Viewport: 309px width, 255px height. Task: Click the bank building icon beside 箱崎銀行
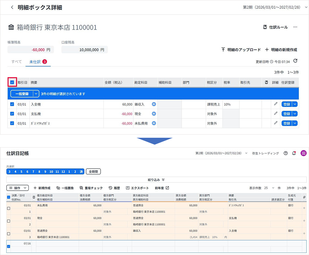pyautogui.click(x=11, y=27)
